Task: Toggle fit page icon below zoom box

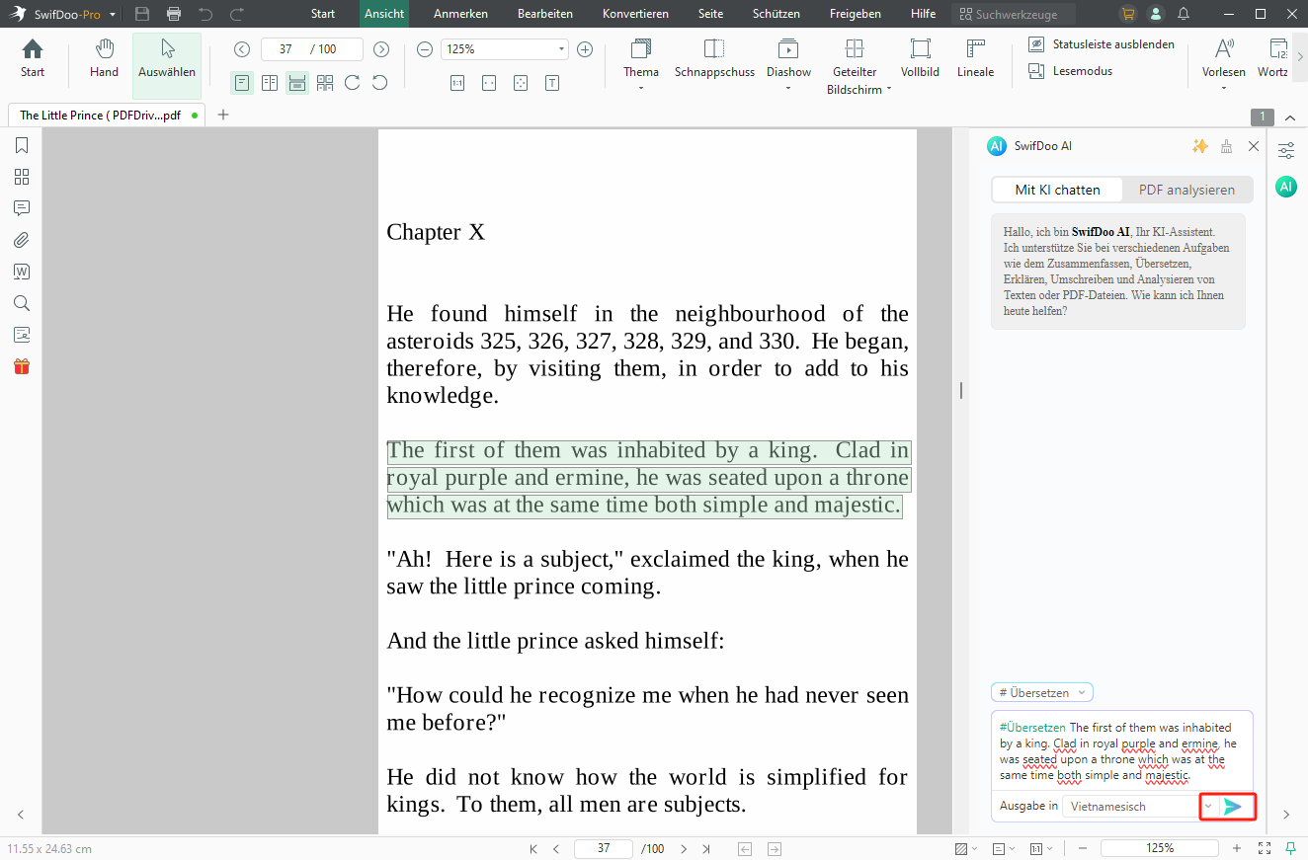Action: (520, 83)
